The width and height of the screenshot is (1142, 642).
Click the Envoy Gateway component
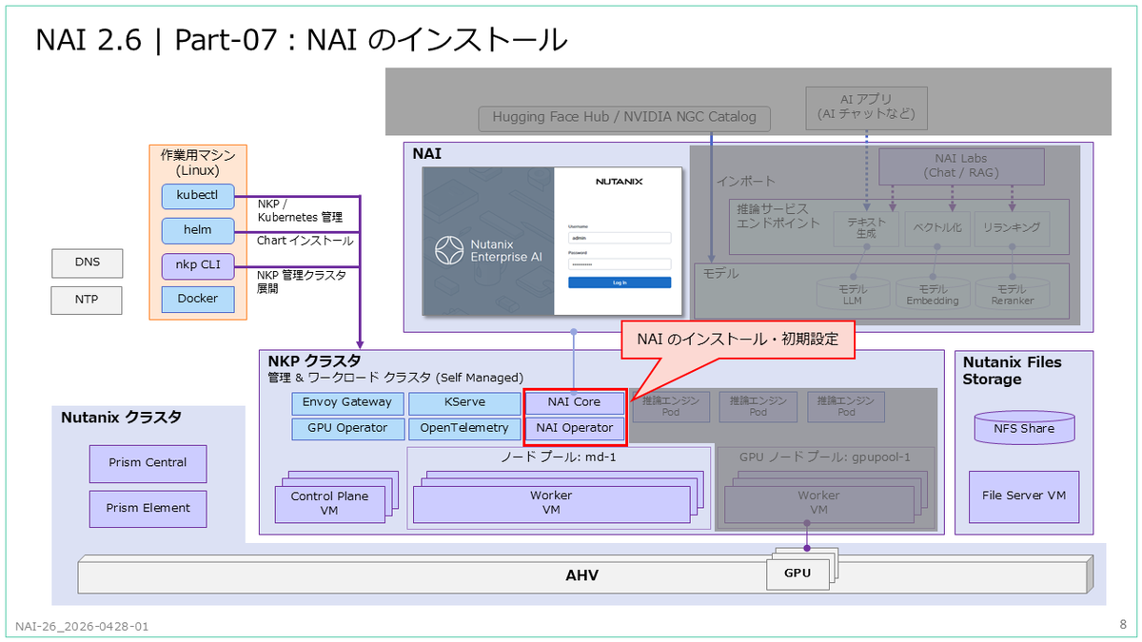pos(347,402)
